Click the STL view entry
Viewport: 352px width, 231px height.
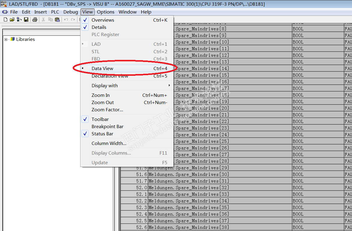coord(127,51)
